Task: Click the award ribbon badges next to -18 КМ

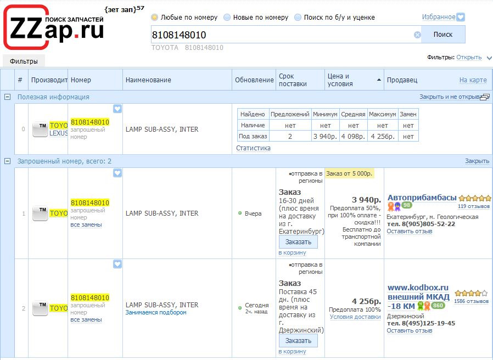Action: (x=424, y=306)
